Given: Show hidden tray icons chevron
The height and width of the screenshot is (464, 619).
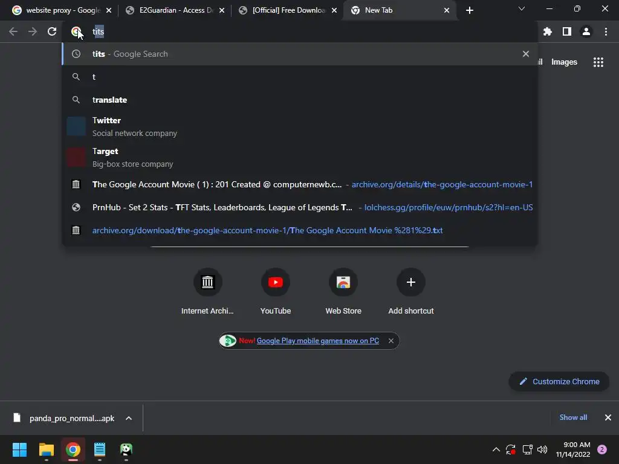Looking at the screenshot, I should pyautogui.click(x=496, y=449).
